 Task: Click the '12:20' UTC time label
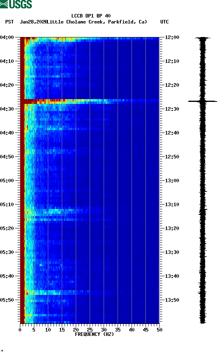click(172, 85)
